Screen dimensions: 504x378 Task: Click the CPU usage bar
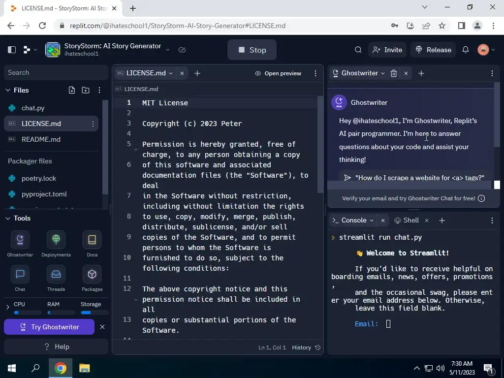click(28, 313)
